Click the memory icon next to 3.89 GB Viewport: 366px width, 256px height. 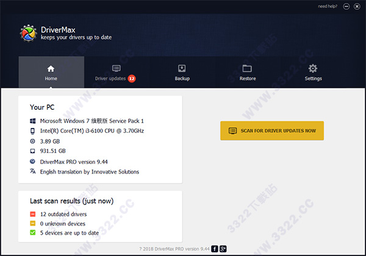tap(33, 141)
